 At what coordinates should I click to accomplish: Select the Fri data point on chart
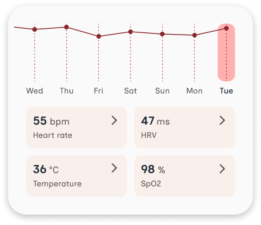coord(99,36)
